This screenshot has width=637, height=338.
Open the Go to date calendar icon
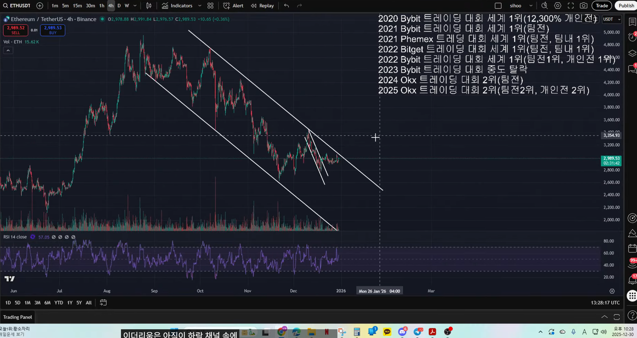pos(103,303)
